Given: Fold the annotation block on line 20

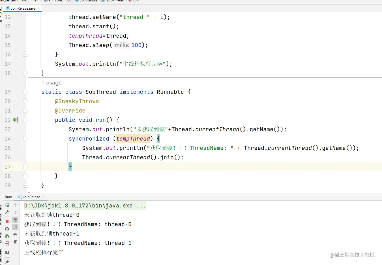Looking at the screenshot, I should click(25, 101).
